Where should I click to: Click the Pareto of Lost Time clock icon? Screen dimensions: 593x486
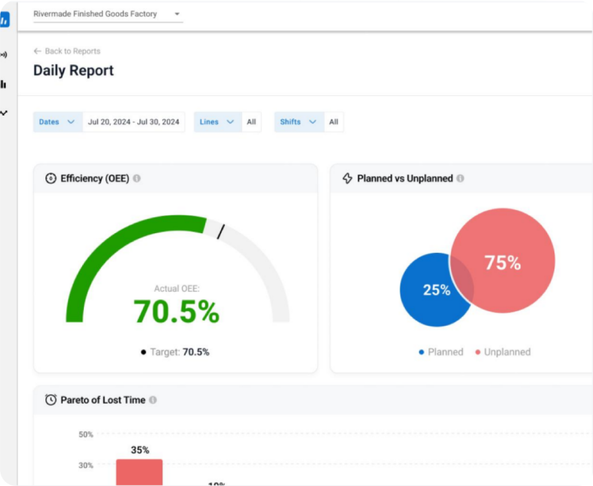coord(51,399)
